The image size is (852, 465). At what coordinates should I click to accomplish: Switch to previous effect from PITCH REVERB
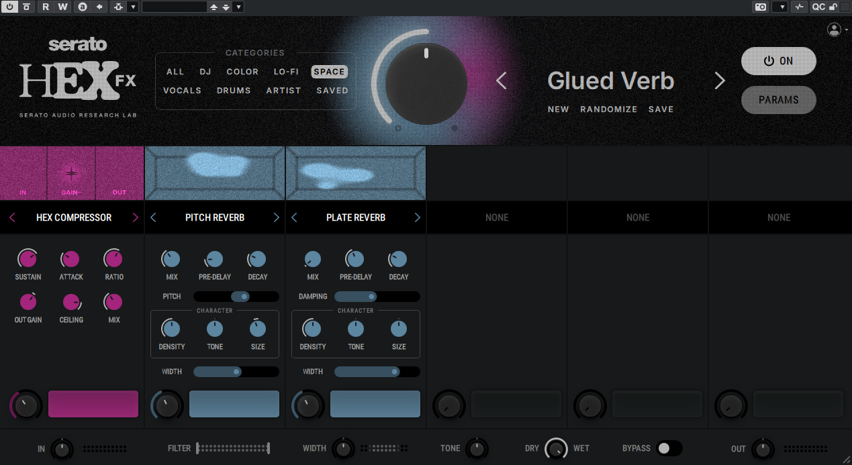coord(153,217)
